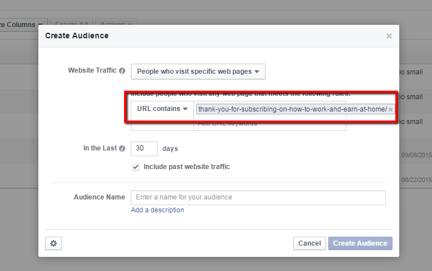Click the 'Add URL keywords' input field
Screen dimensions: 432x271
(x=269, y=124)
